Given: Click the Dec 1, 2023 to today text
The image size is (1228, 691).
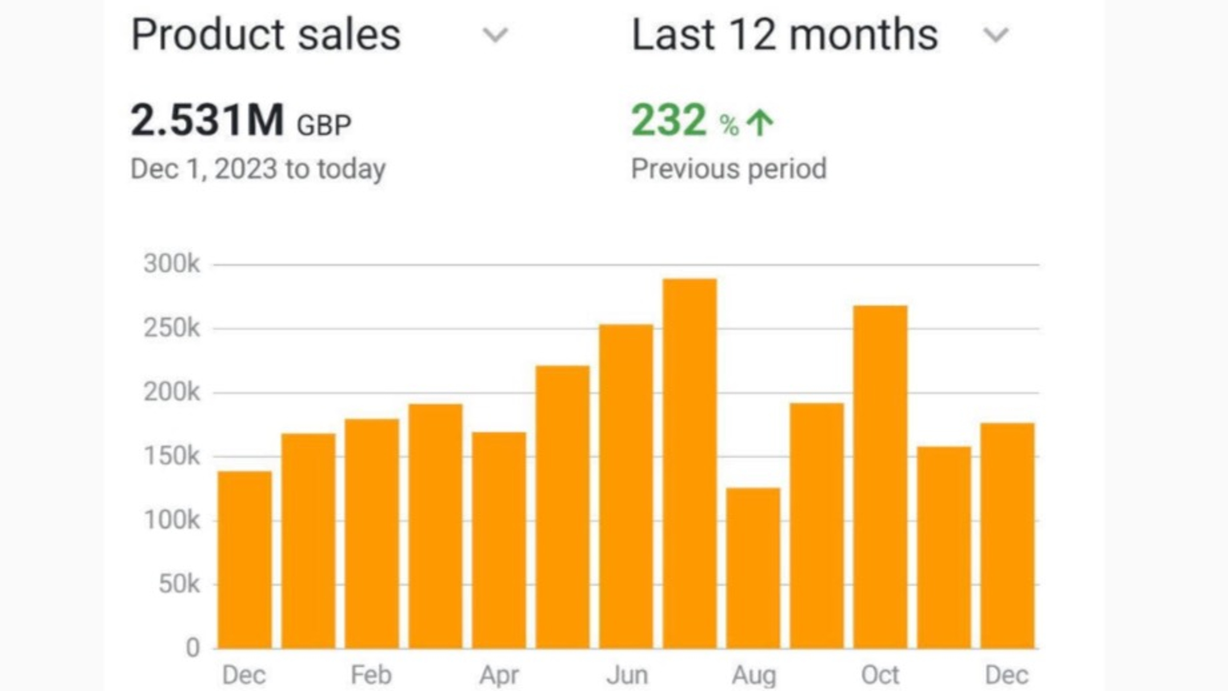Looking at the screenshot, I should pyautogui.click(x=258, y=169).
